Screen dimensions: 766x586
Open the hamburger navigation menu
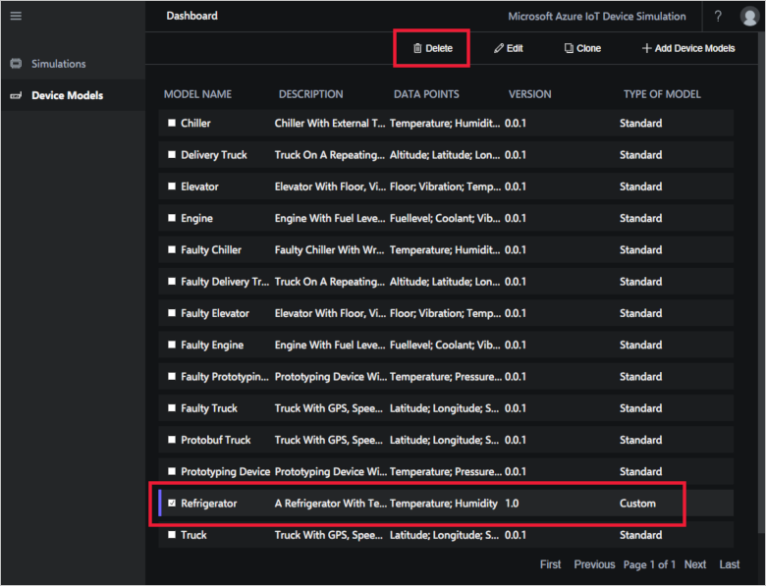click(16, 16)
